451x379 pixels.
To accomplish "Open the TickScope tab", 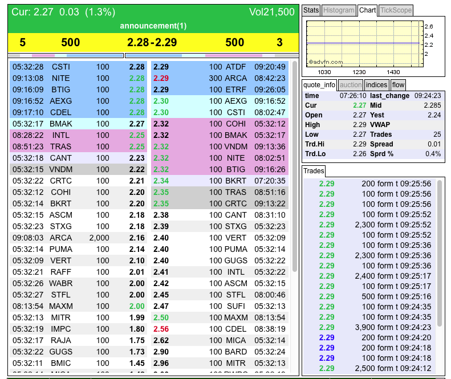I will click(395, 10).
